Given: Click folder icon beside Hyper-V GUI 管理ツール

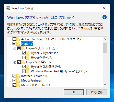Looking at the screenshot, I should [x=28, y=67].
